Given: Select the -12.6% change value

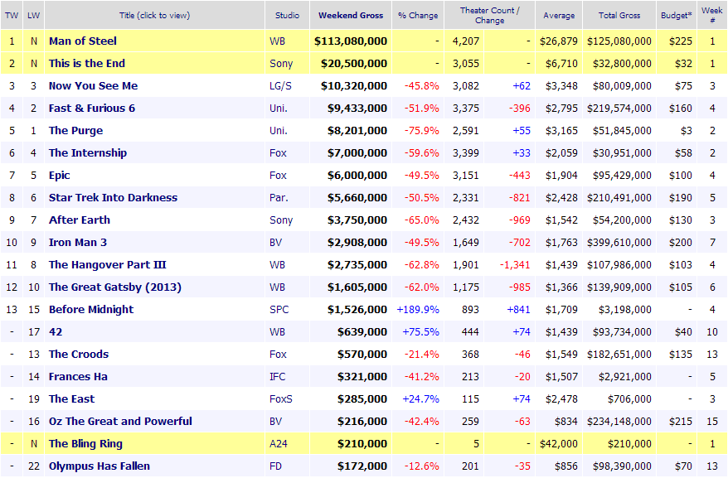Looking at the screenshot, I should 421,466.
